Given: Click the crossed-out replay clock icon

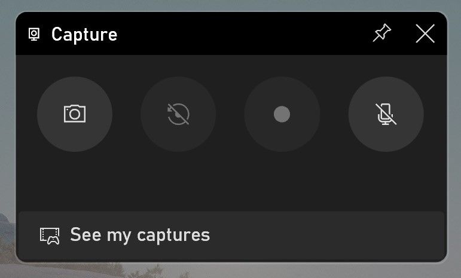Looking at the screenshot, I should (x=178, y=114).
